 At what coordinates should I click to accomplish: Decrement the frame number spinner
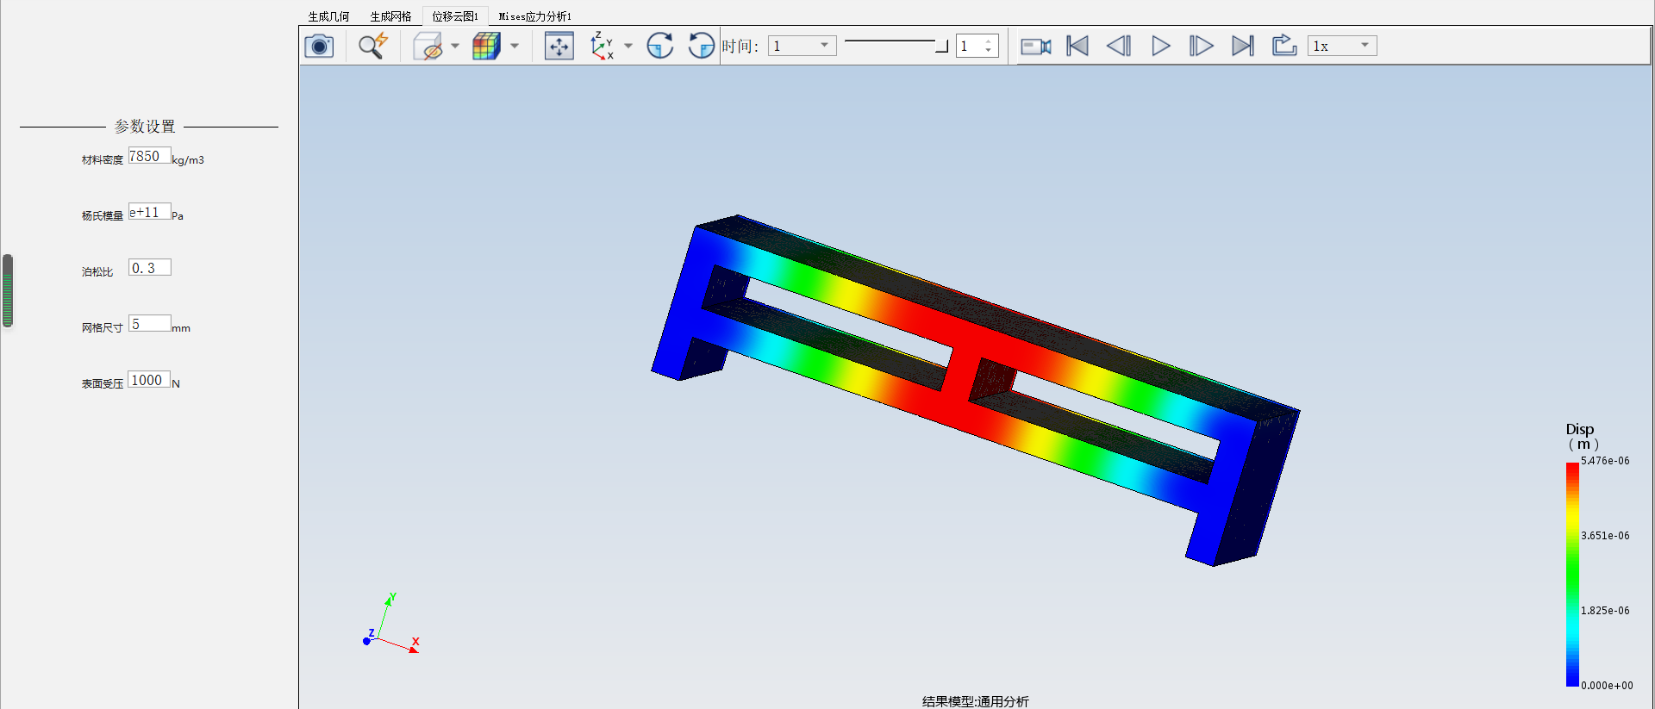(x=989, y=51)
